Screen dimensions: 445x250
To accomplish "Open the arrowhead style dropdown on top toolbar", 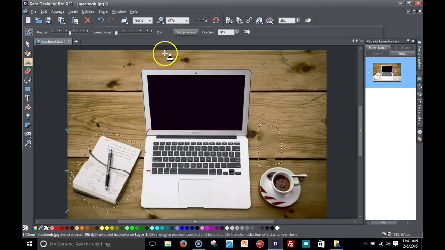I will click(308, 20).
